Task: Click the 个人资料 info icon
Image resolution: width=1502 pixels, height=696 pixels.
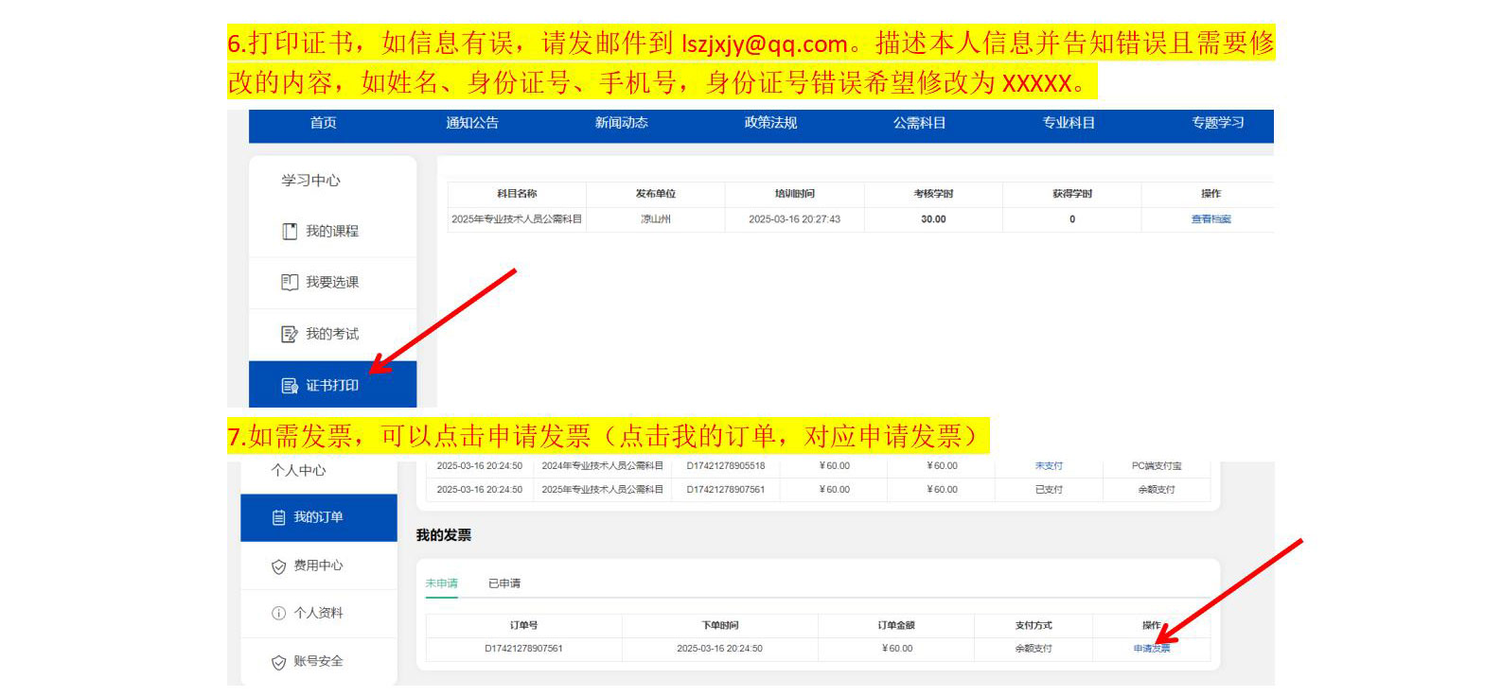Action: tap(278, 614)
